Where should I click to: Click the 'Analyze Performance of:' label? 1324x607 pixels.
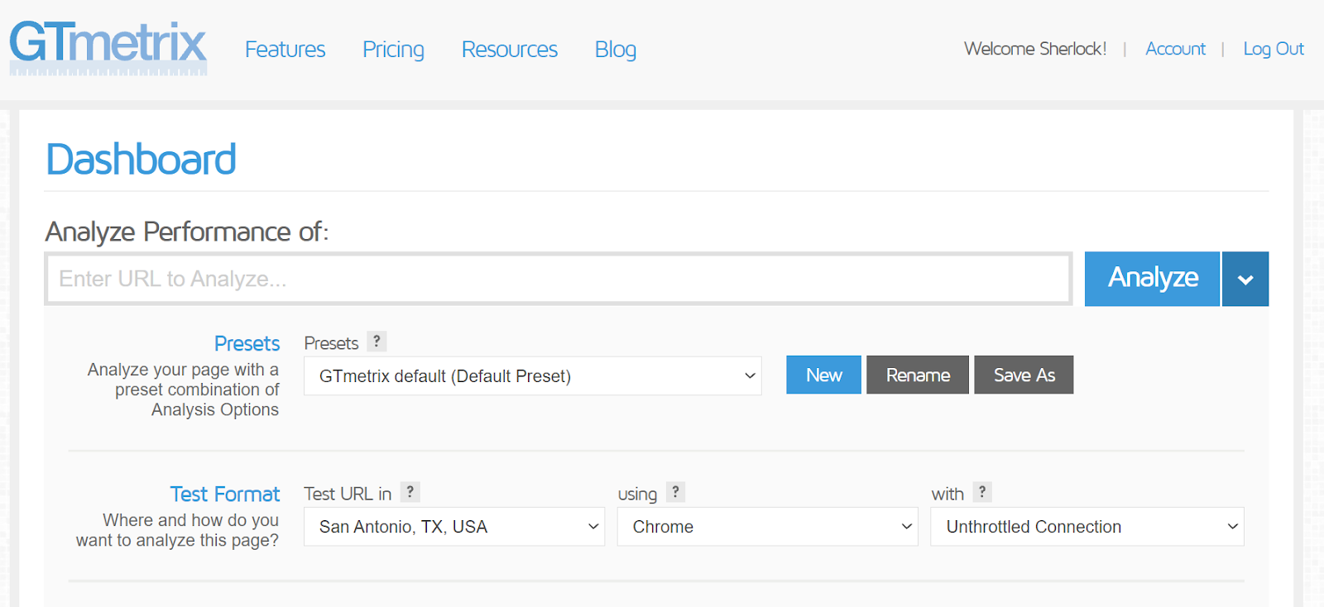click(187, 232)
